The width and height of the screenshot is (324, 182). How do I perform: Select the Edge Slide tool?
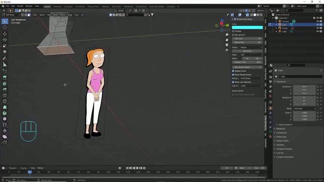click(5, 125)
